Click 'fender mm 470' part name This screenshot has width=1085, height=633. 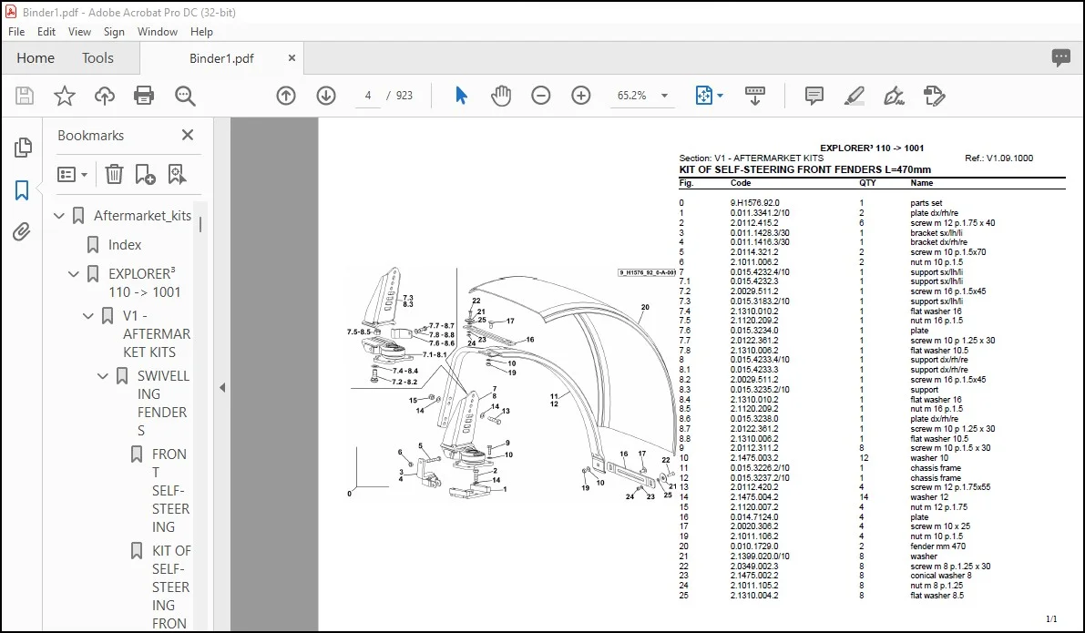point(937,546)
